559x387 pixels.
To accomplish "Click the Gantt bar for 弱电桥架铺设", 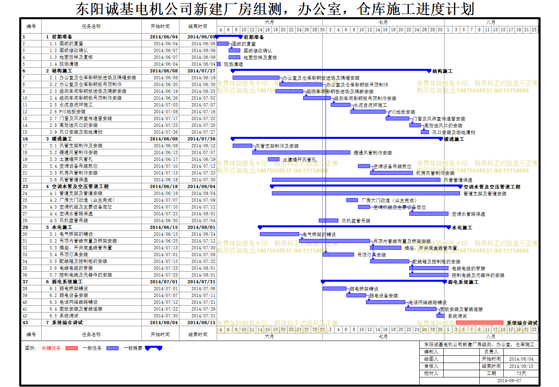I will click(x=334, y=289).
